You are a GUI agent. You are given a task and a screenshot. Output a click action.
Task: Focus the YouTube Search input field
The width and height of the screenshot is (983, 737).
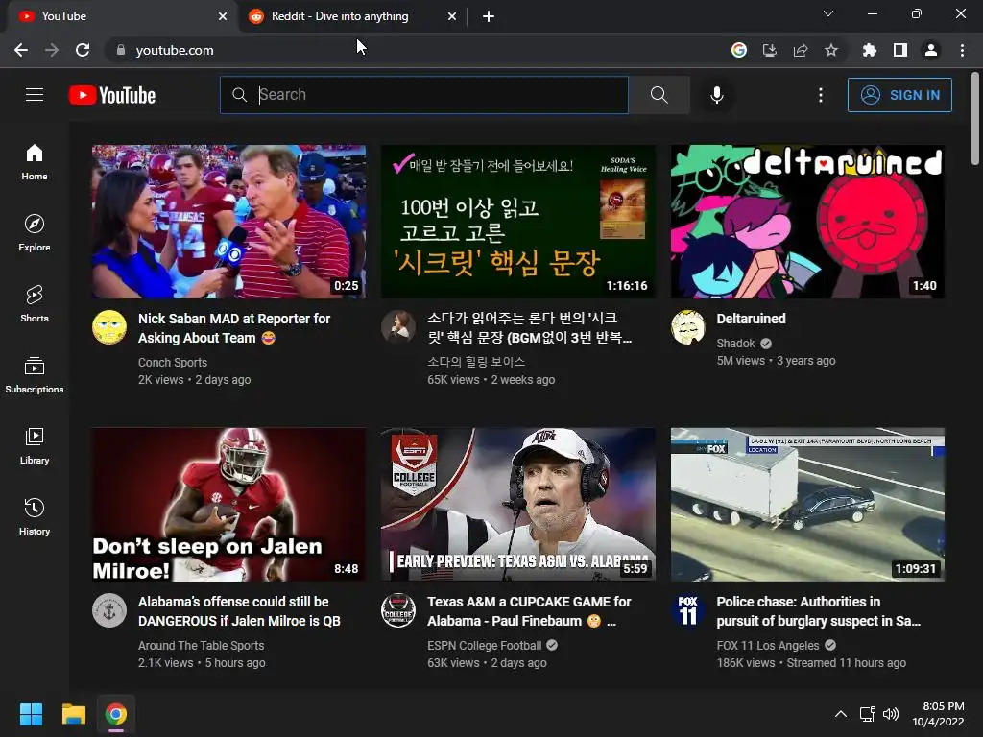[424, 95]
